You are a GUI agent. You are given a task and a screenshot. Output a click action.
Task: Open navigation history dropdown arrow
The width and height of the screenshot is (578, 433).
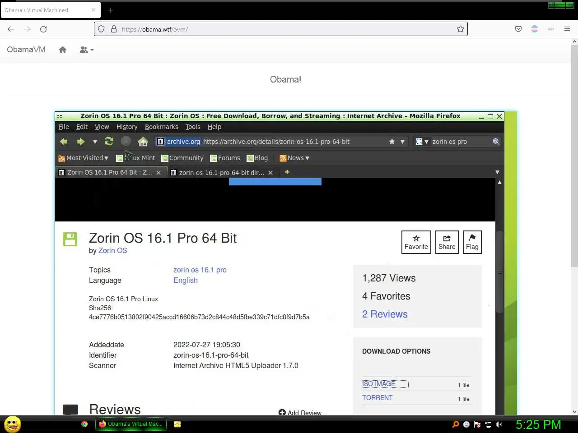pos(95,142)
